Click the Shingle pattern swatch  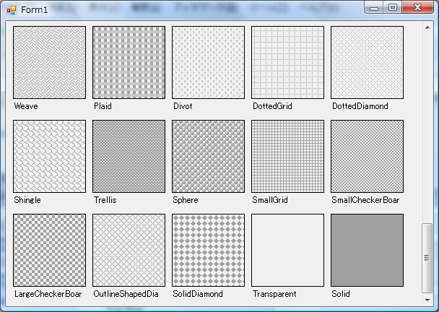pyautogui.click(x=49, y=156)
